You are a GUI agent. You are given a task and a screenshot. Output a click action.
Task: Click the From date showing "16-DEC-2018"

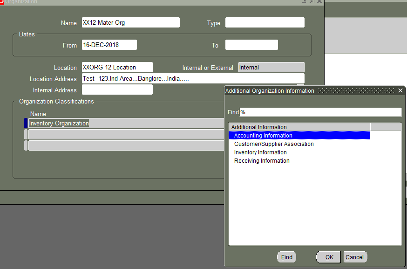108,45
